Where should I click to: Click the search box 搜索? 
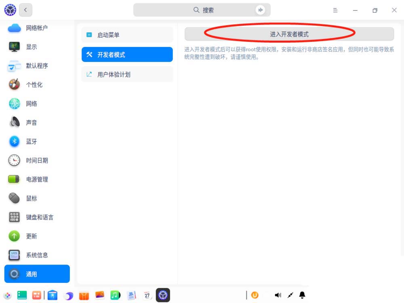(202, 10)
